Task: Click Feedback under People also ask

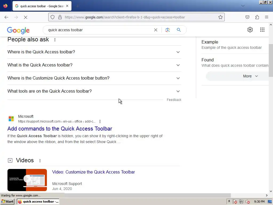Action: (x=174, y=100)
